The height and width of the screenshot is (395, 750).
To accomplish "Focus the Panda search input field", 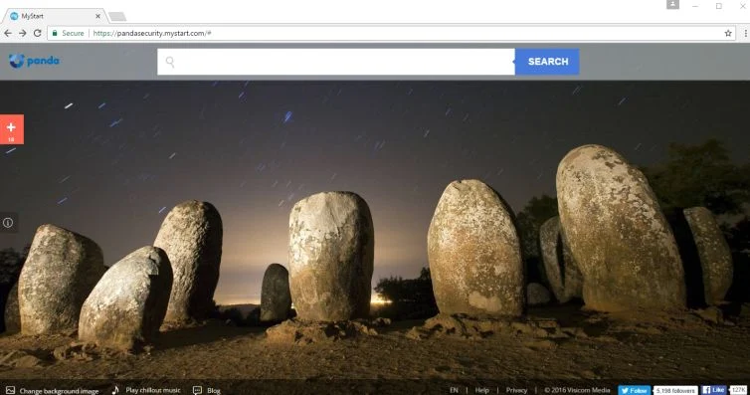I will pyautogui.click(x=336, y=62).
